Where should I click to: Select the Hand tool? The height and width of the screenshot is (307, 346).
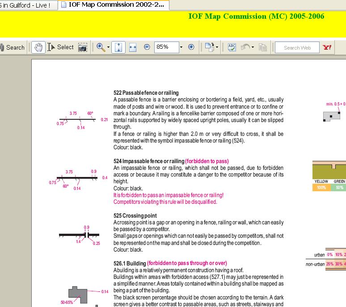point(38,47)
